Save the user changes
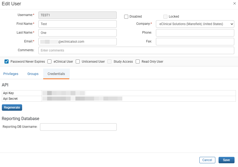Image resolution: width=238 pixels, height=167 pixels. 226,160
